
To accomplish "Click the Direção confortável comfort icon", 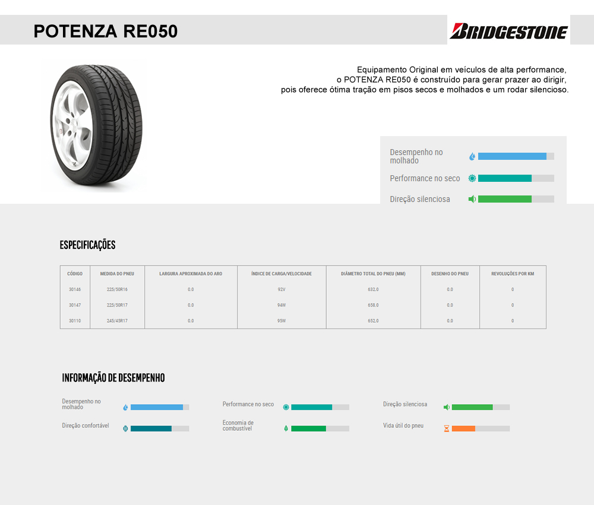I will pos(125,428).
